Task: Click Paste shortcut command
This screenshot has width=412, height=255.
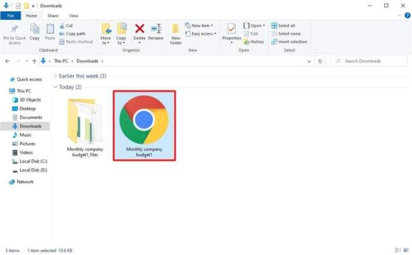Action: (x=76, y=42)
